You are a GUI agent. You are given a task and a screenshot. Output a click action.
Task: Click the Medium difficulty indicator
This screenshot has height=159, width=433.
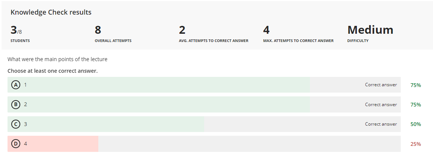click(x=370, y=30)
